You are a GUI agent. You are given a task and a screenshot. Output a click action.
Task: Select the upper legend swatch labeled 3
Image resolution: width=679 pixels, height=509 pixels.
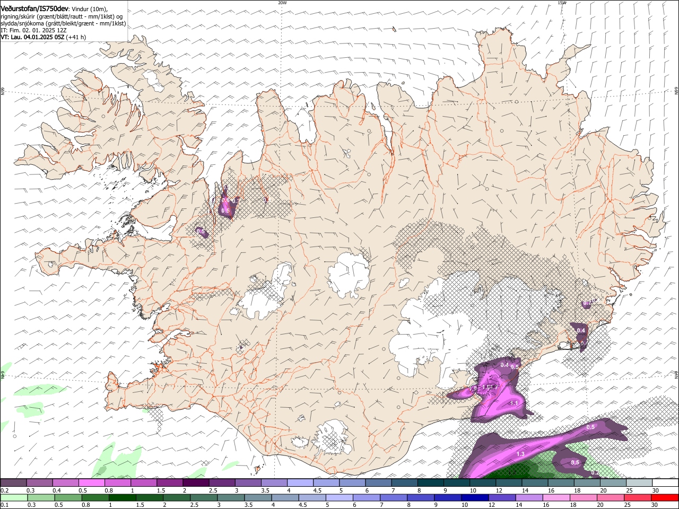point(248,483)
